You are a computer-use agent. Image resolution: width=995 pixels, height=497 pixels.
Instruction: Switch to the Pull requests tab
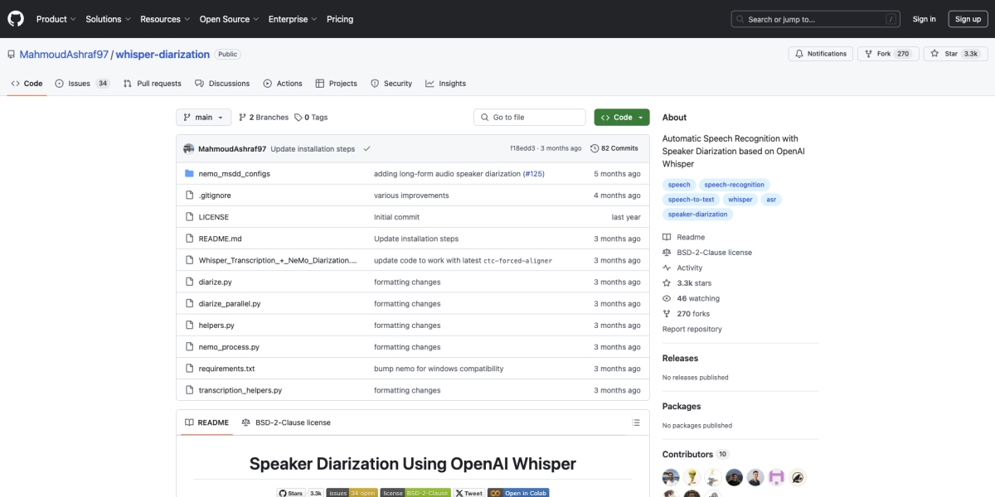[153, 84]
